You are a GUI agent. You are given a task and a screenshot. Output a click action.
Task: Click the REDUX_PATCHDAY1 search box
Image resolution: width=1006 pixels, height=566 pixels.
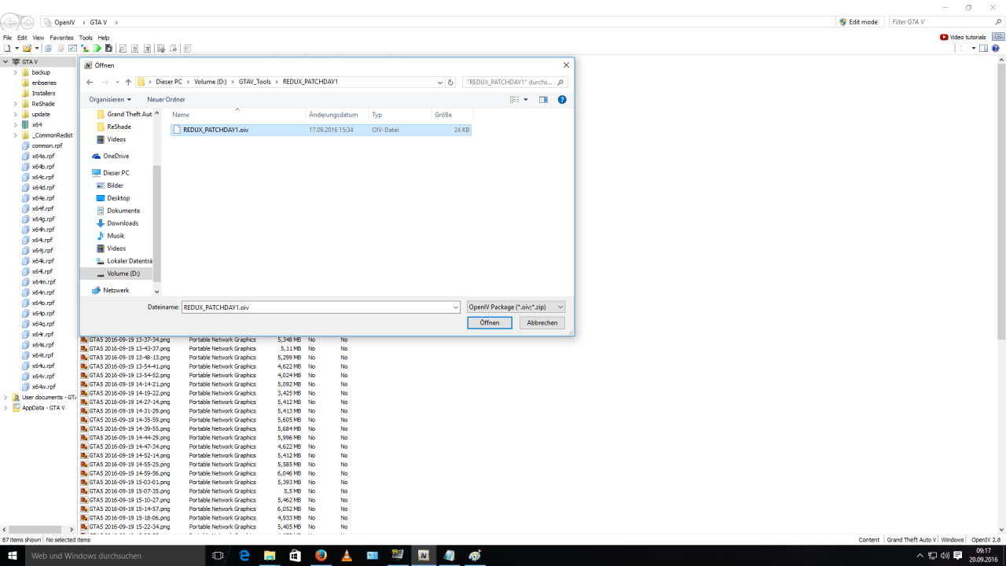[x=514, y=82]
